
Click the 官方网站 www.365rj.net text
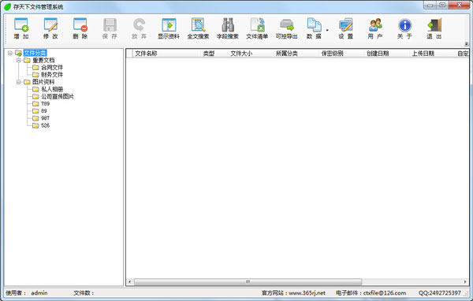click(293, 293)
